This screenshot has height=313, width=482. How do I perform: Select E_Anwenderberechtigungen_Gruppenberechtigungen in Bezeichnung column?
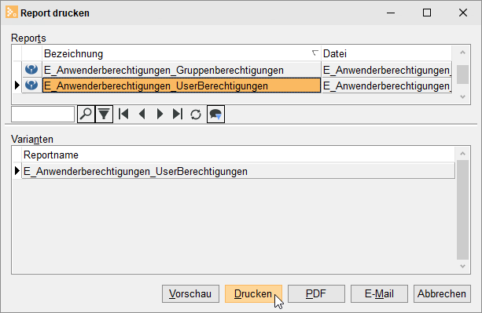pos(182,70)
